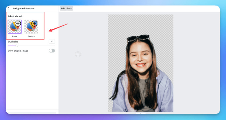Select the Erase brush icon
Image resolution: width=226 pixels, height=120 pixels.
tap(14, 27)
